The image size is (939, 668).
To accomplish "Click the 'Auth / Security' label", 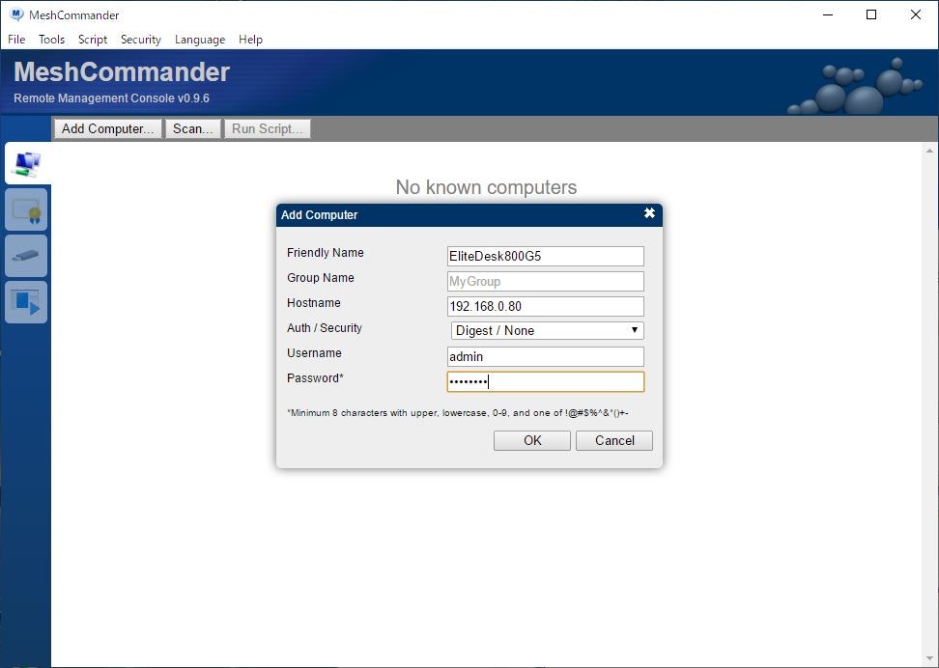I will 325,328.
